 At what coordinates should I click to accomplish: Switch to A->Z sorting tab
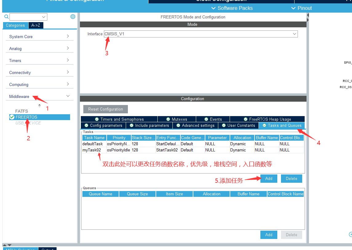pyautogui.click(x=36, y=25)
